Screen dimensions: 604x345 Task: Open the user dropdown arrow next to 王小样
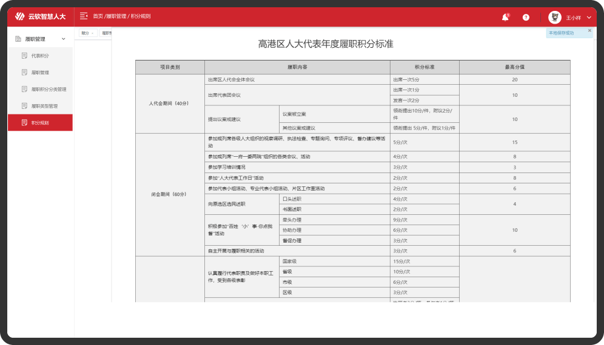[588, 18]
